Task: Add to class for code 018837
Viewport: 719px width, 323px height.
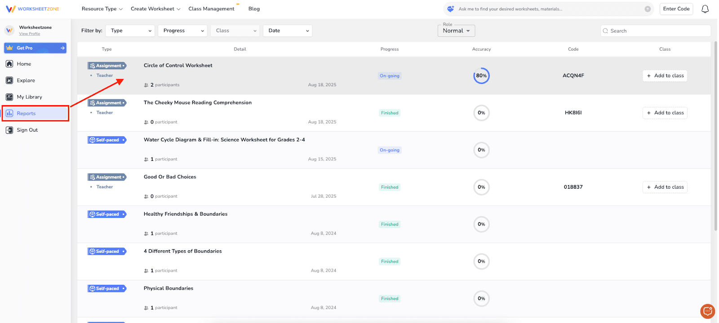Action: [x=665, y=187]
